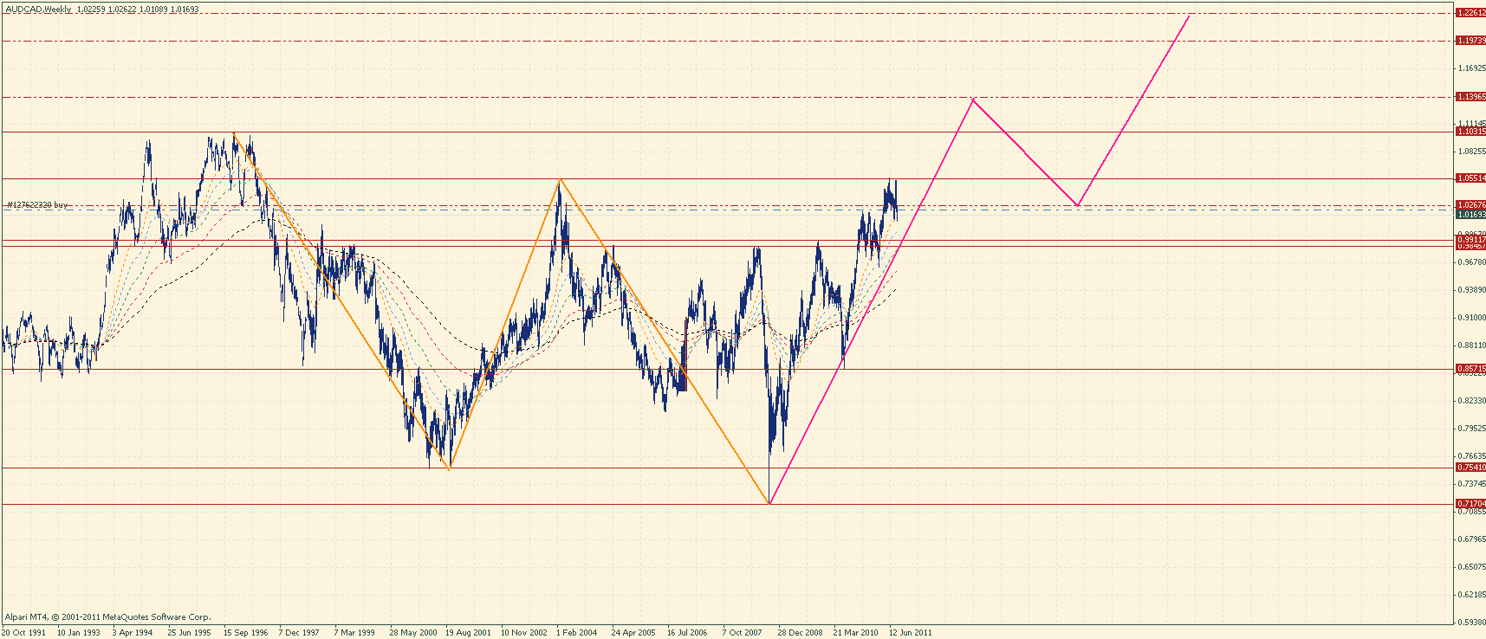Click the 1.13965 dashed level price tag

(1470, 97)
